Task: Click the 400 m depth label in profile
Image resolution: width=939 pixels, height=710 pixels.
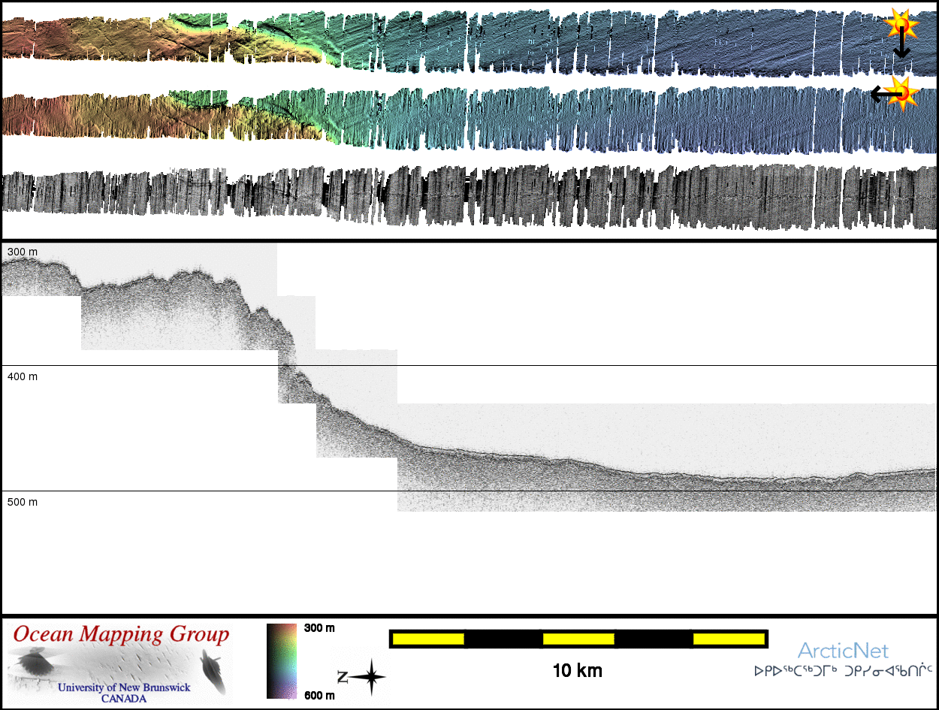Action: click(x=23, y=376)
